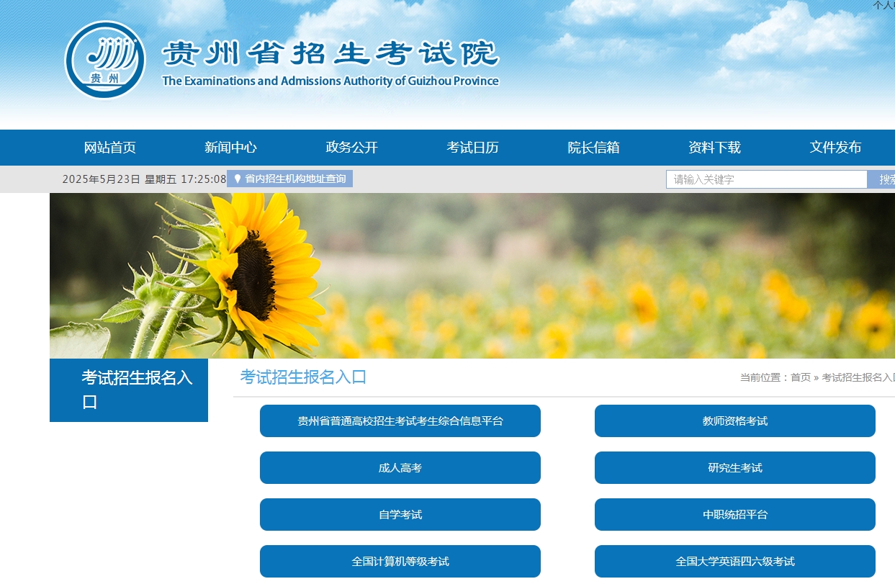This screenshot has height=584, width=895.
Task: Open the 教师资格考试 registration entry
Action: (x=734, y=421)
